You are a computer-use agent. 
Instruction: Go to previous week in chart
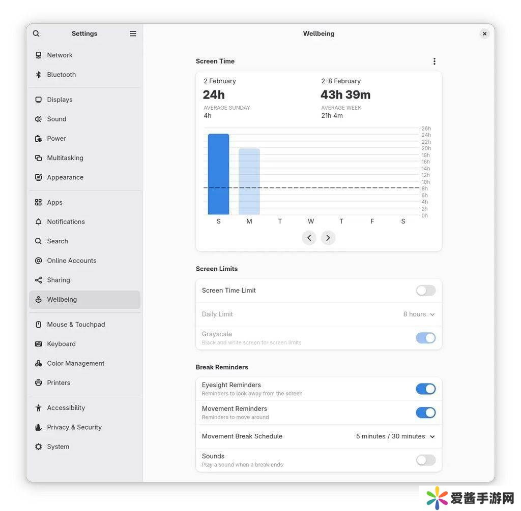coord(309,238)
